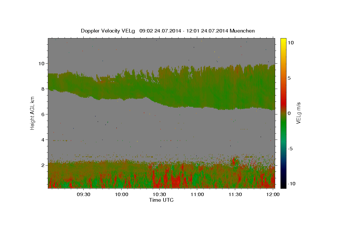Click the yellow top of the colorbar

[x=283, y=41]
